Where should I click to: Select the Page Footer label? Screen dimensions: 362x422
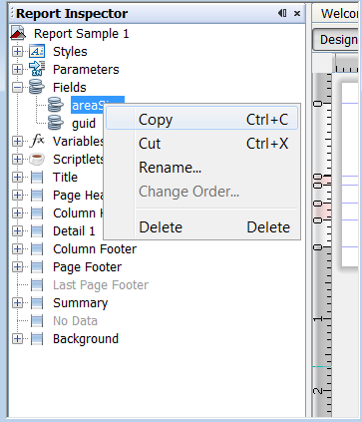[88, 267]
